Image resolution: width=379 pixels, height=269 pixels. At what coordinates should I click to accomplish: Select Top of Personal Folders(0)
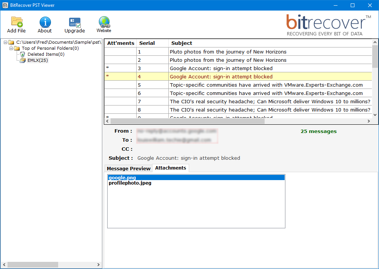[50, 48]
